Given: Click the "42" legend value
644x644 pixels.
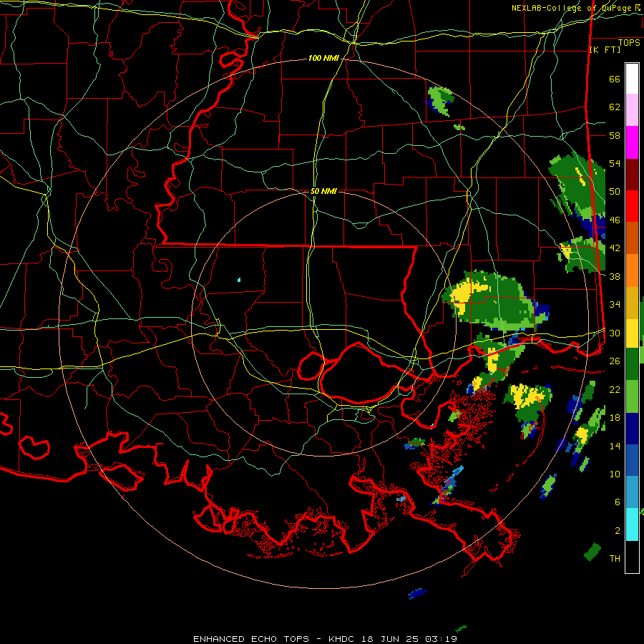Looking at the screenshot, I should pos(615,248).
